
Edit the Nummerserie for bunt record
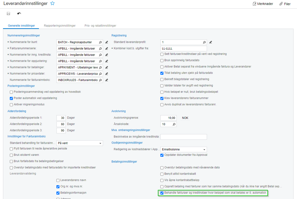(x=107, y=42)
